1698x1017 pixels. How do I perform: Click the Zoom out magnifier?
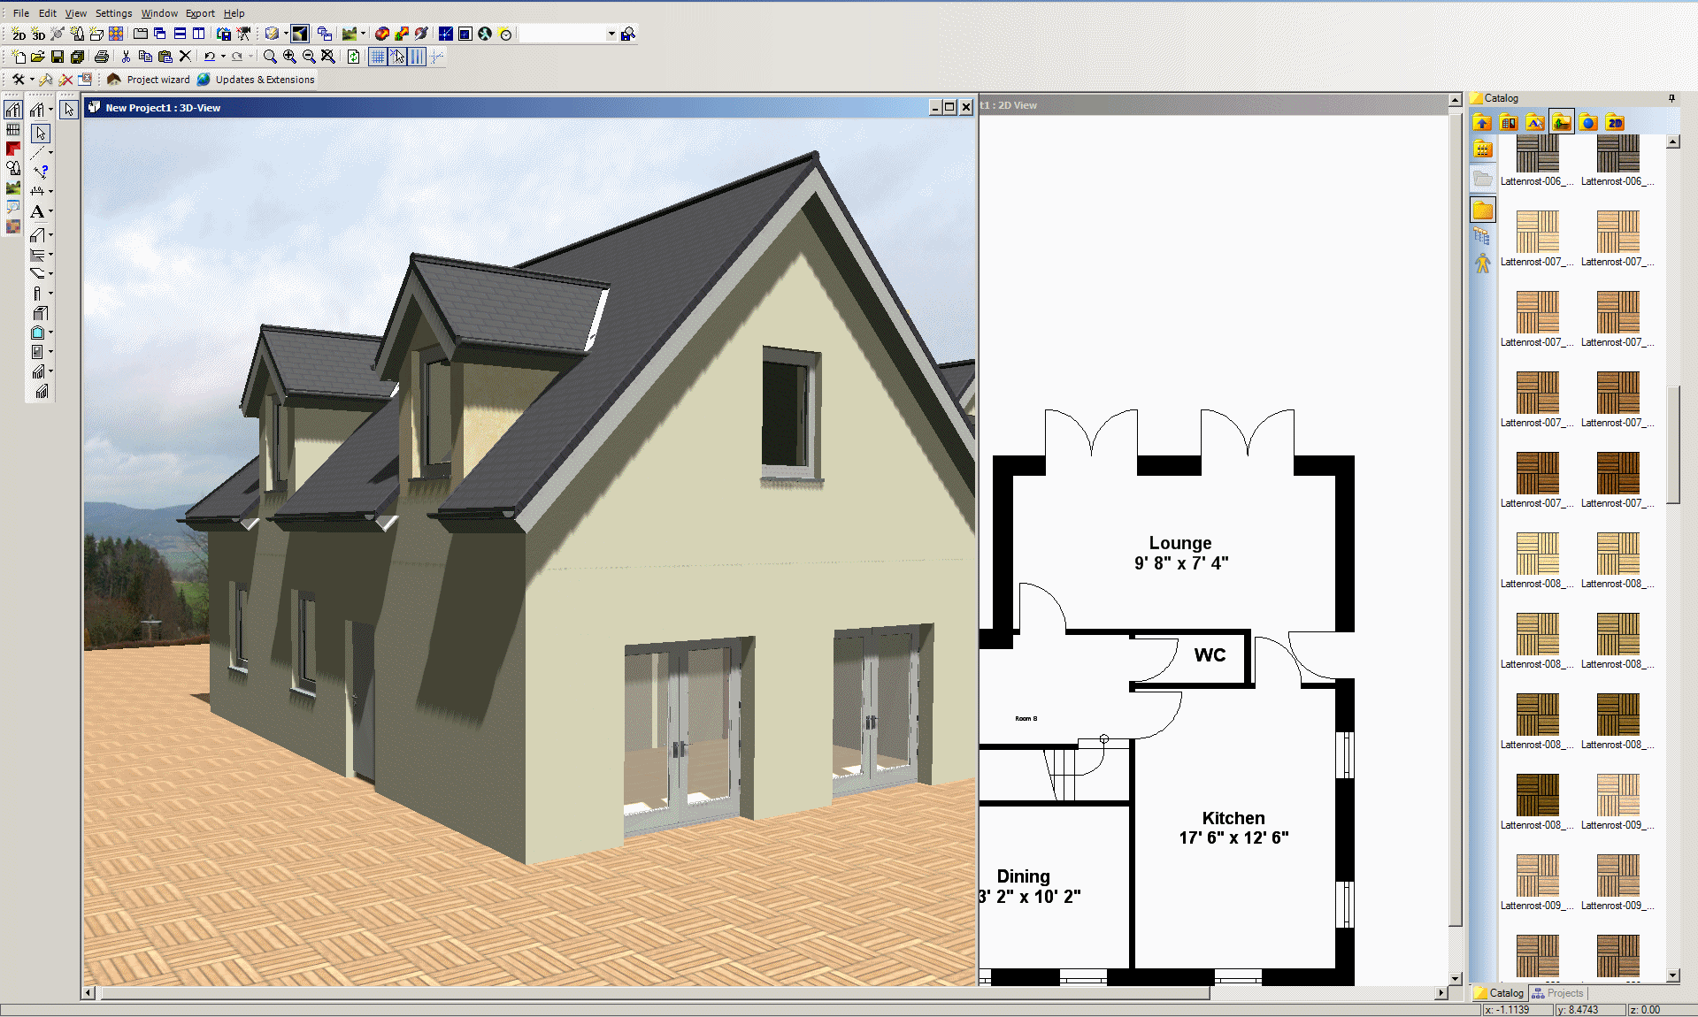click(309, 57)
